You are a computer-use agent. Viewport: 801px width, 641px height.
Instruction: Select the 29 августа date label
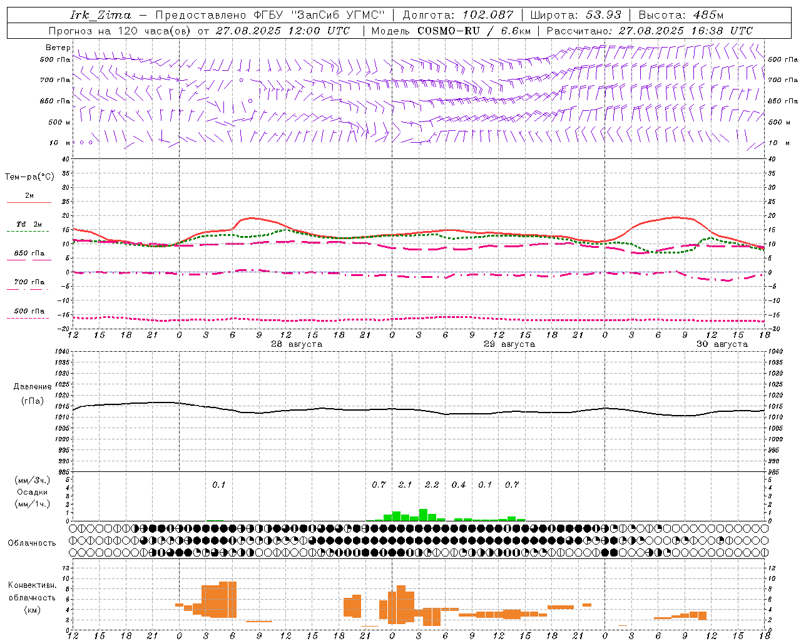(509, 344)
